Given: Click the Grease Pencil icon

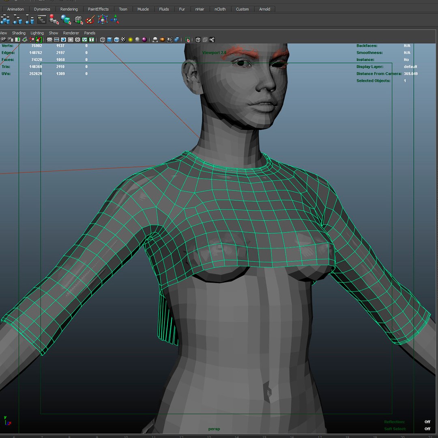Looking at the screenshot, I should pyautogui.click(x=39, y=40).
